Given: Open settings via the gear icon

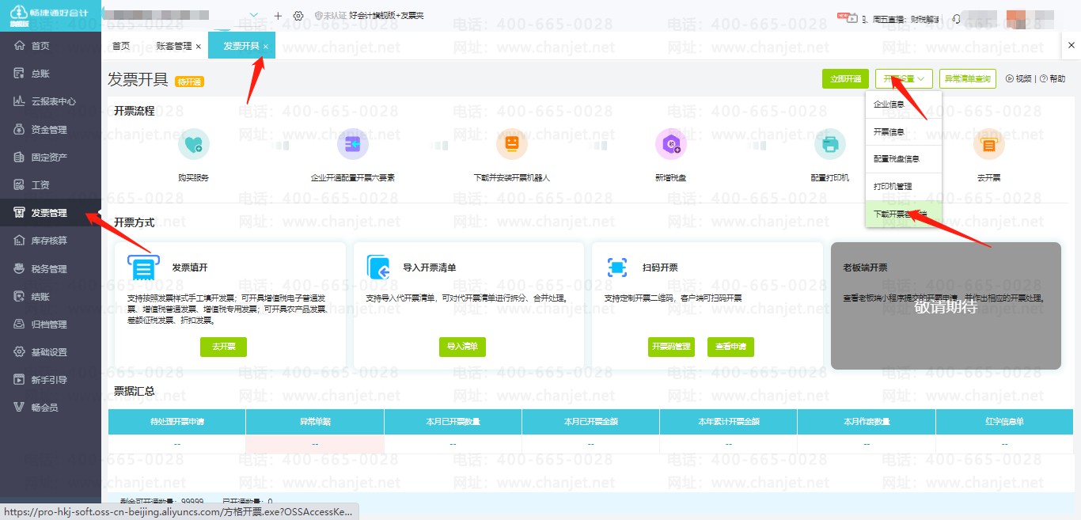Looking at the screenshot, I should (x=298, y=16).
